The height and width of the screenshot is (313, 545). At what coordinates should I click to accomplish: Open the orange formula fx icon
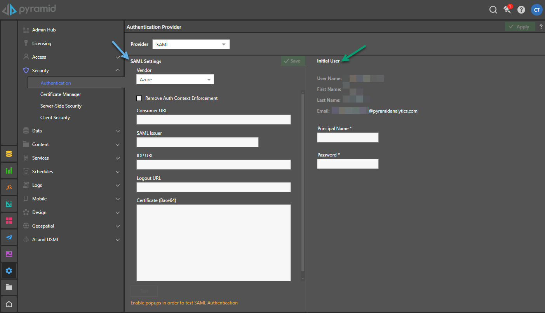point(9,187)
